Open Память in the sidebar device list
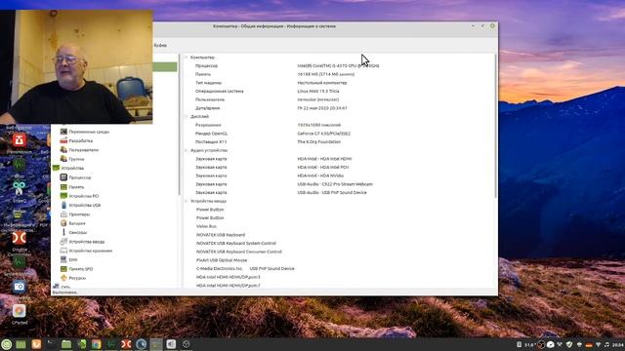The width and height of the screenshot is (625, 351). click(76, 186)
